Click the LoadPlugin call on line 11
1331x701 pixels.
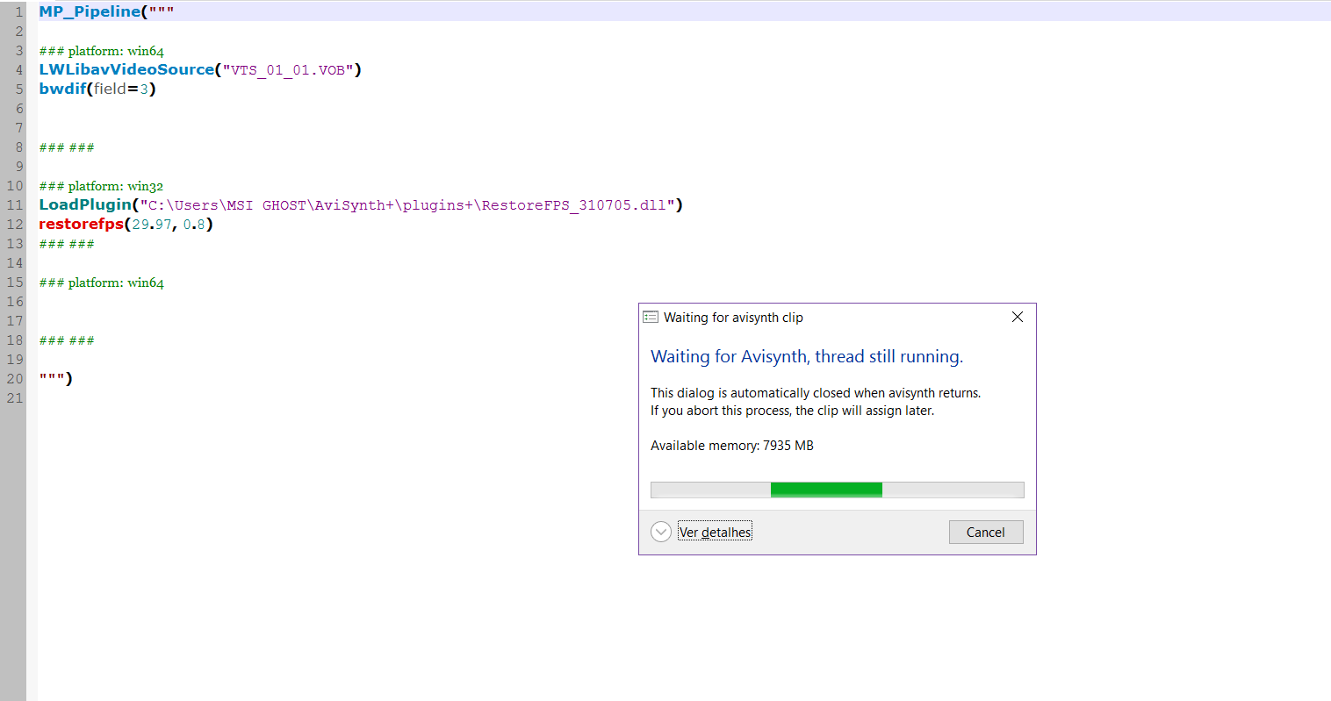coord(85,204)
